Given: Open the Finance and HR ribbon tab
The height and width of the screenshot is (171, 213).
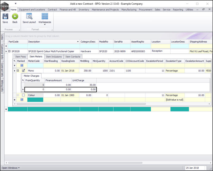Looking at the screenshot, I should (x=68, y=9).
